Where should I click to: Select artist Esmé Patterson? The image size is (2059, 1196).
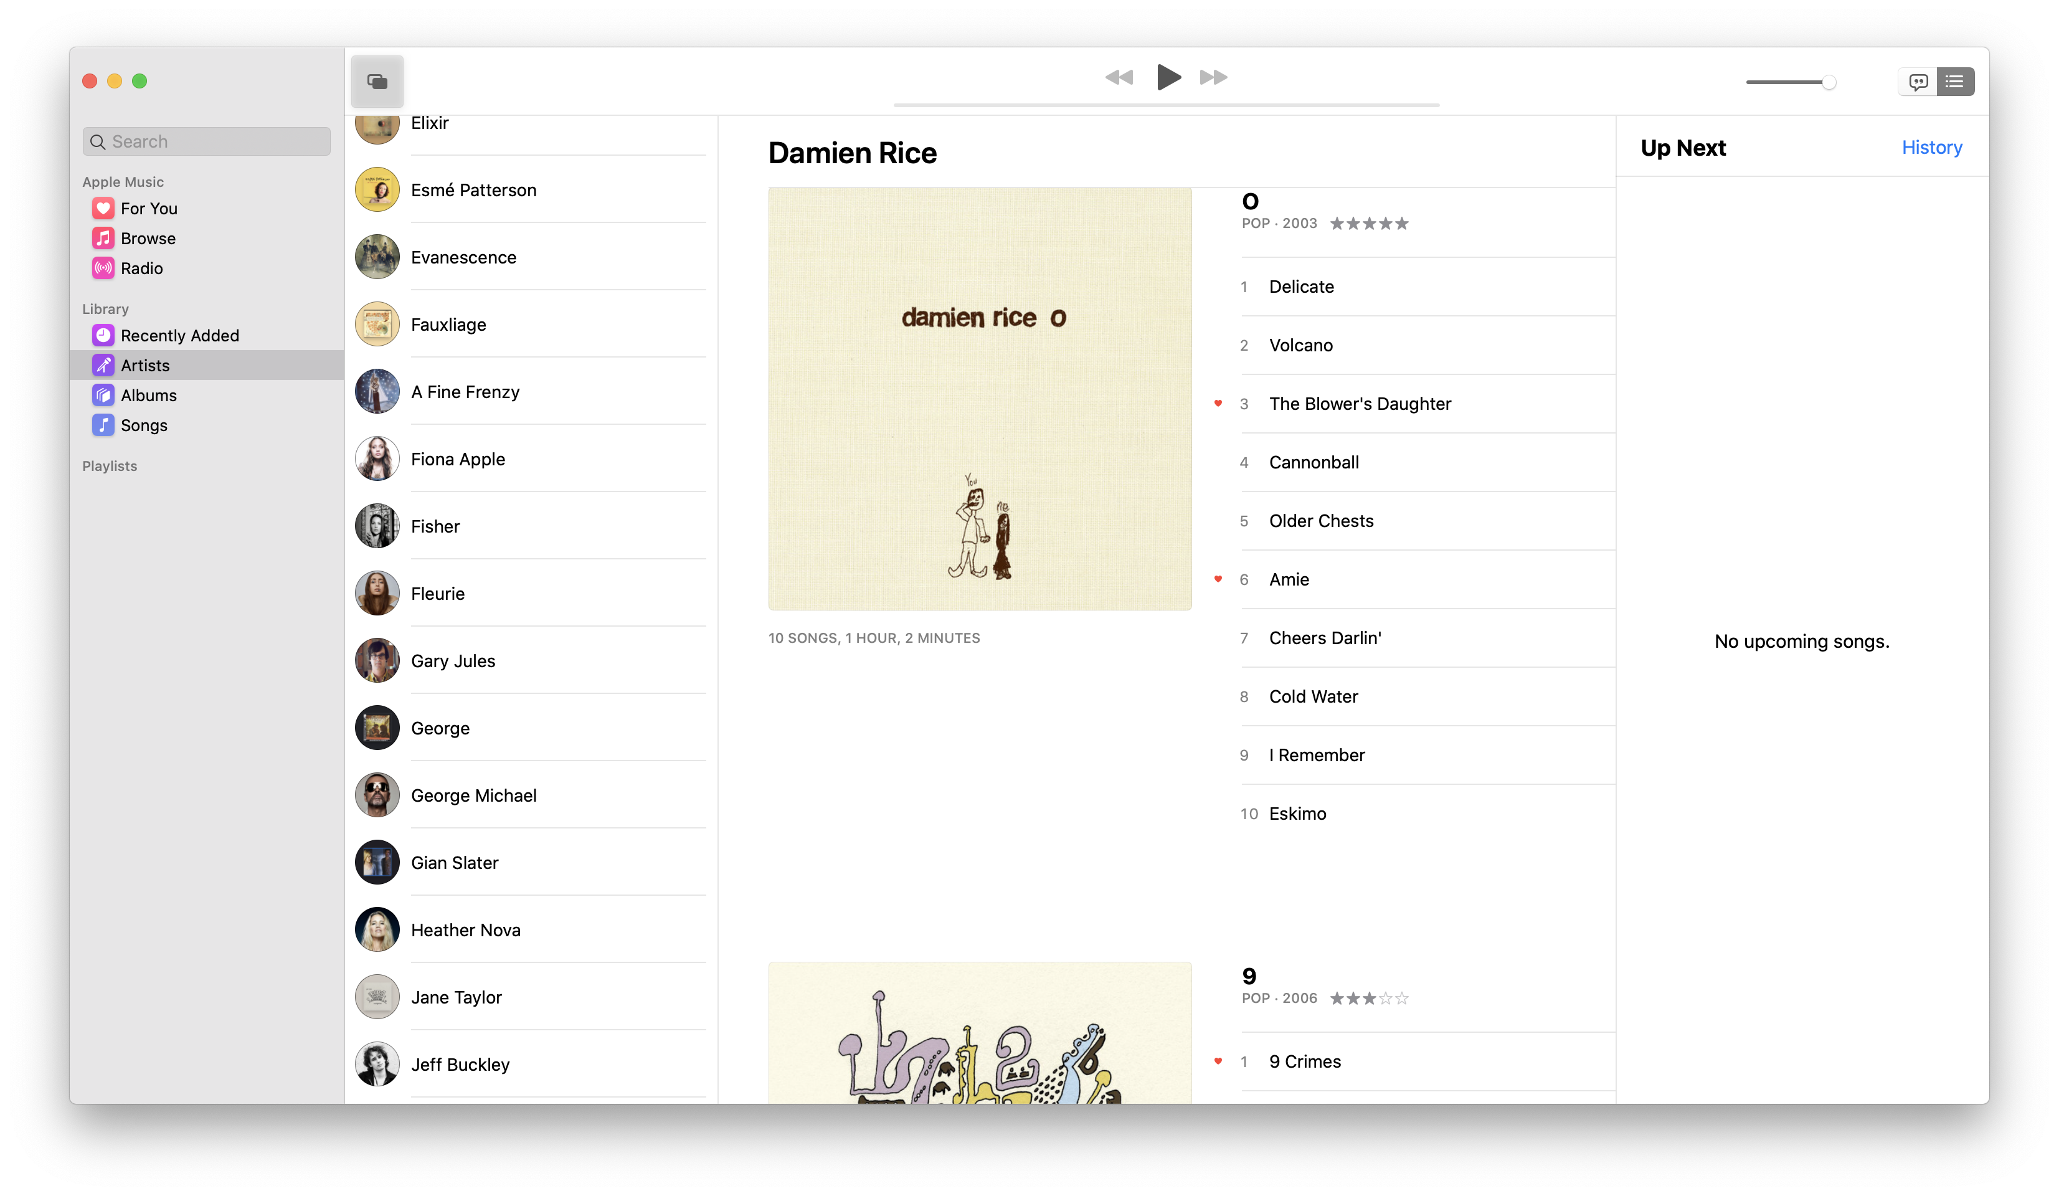[x=530, y=189]
